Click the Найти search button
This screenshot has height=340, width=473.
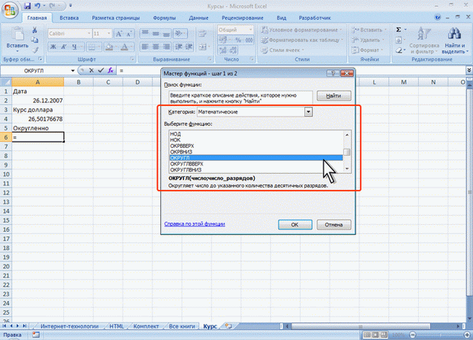click(x=327, y=97)
